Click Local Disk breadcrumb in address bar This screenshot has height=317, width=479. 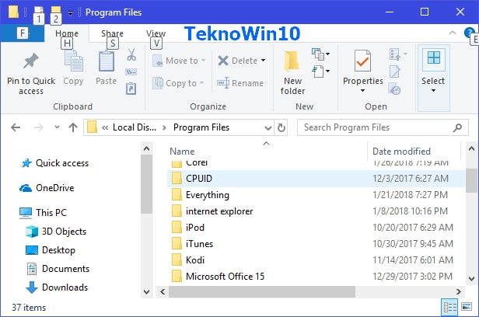point(135,127)
